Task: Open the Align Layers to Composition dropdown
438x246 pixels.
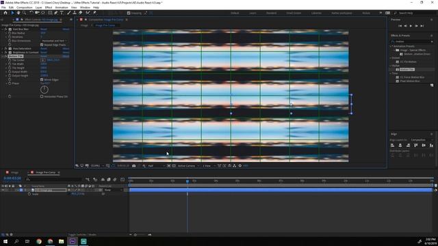Action: (422, 139)
